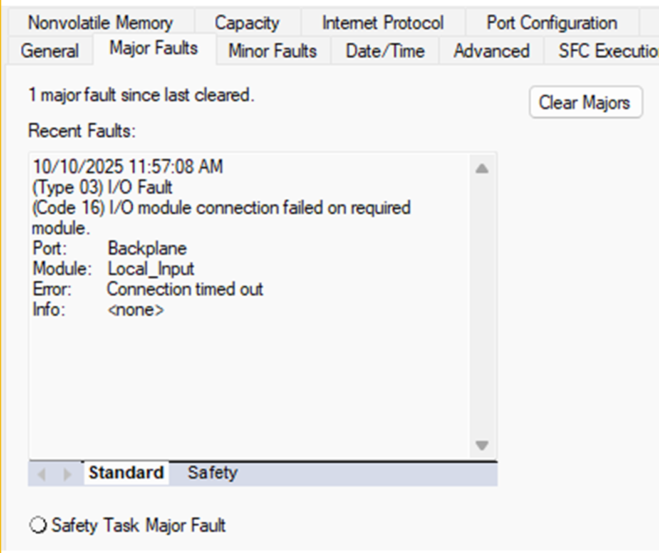This screenshot has width=659, height=553.
Task: Switch to the Standard faults sub-tab
Action: click(x=125, y=473)
